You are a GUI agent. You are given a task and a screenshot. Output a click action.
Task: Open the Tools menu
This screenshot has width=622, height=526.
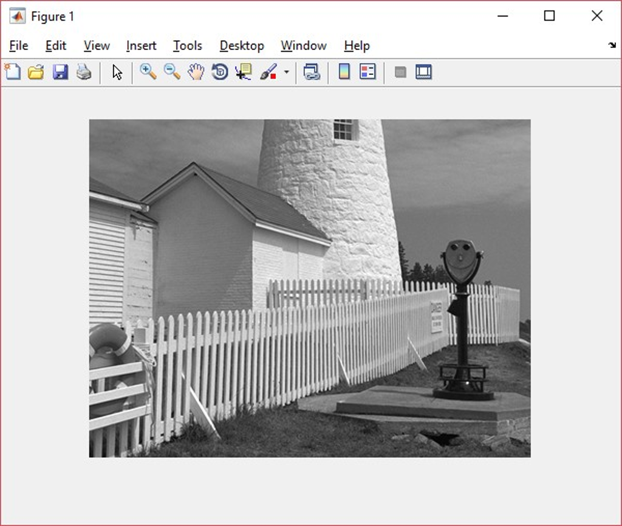(x=187, y=46)
